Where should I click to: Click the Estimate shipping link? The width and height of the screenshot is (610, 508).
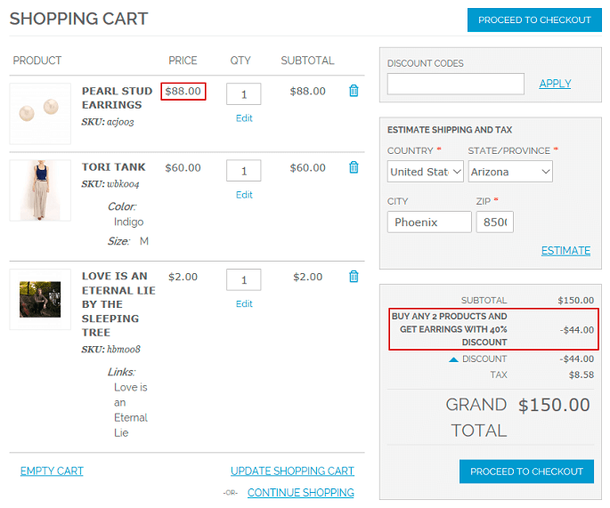[x=565, y=251]
